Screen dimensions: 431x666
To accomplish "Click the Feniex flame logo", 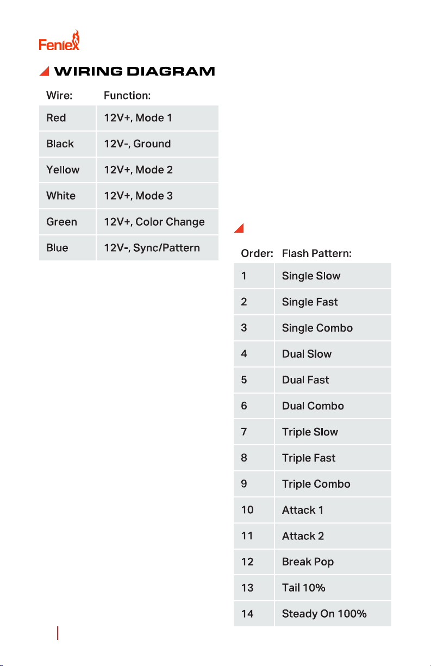I will [59, 41].
